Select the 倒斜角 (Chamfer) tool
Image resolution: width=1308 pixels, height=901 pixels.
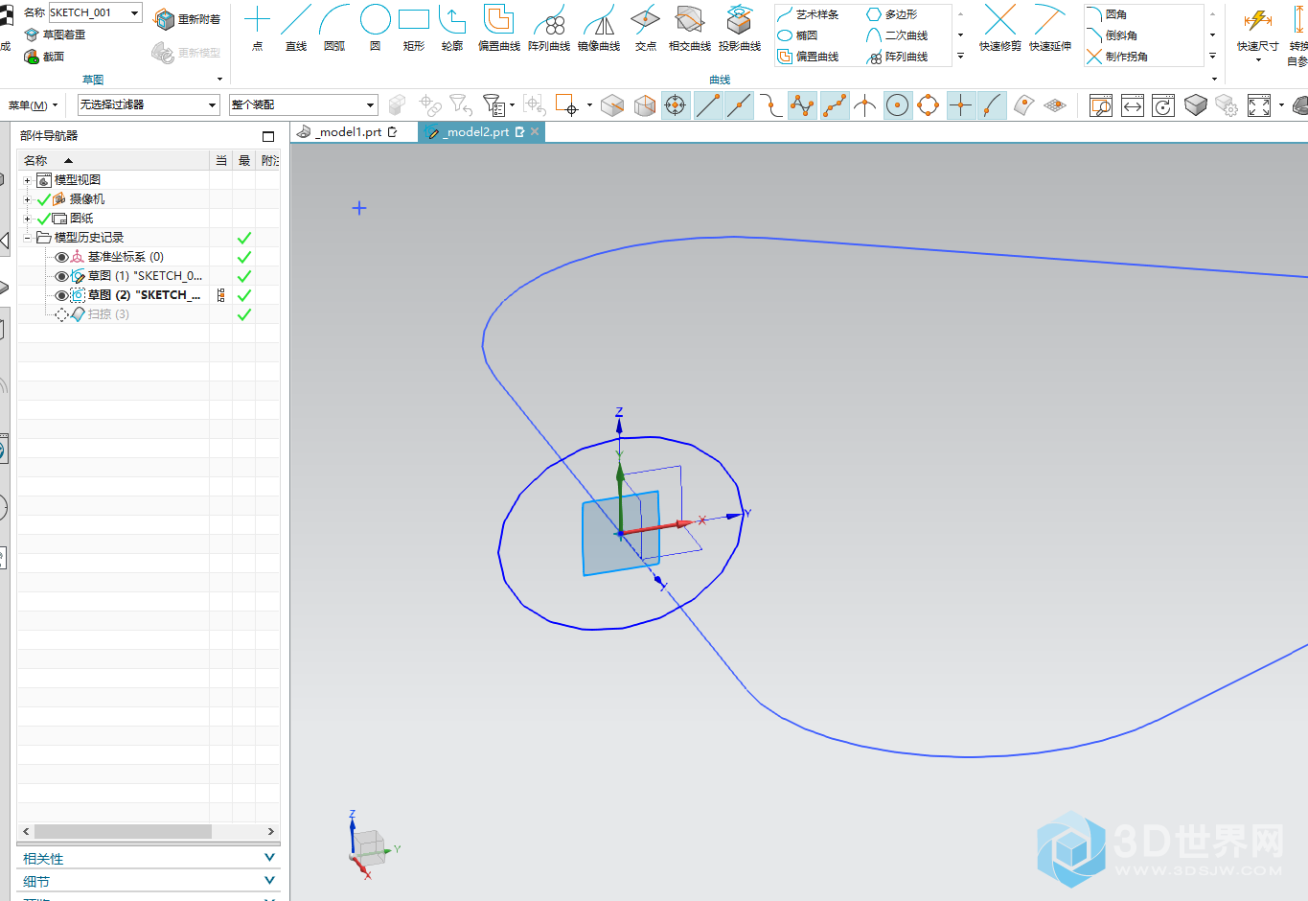click(1113, 35)
